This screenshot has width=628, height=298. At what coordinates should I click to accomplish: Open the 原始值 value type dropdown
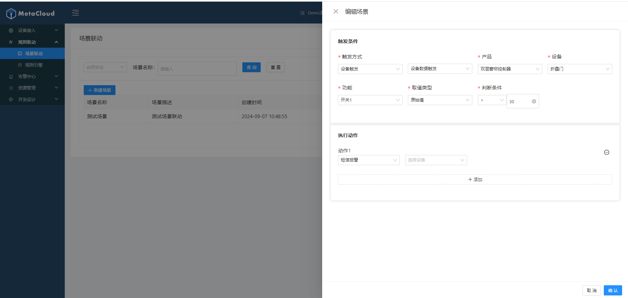point(440,100)
